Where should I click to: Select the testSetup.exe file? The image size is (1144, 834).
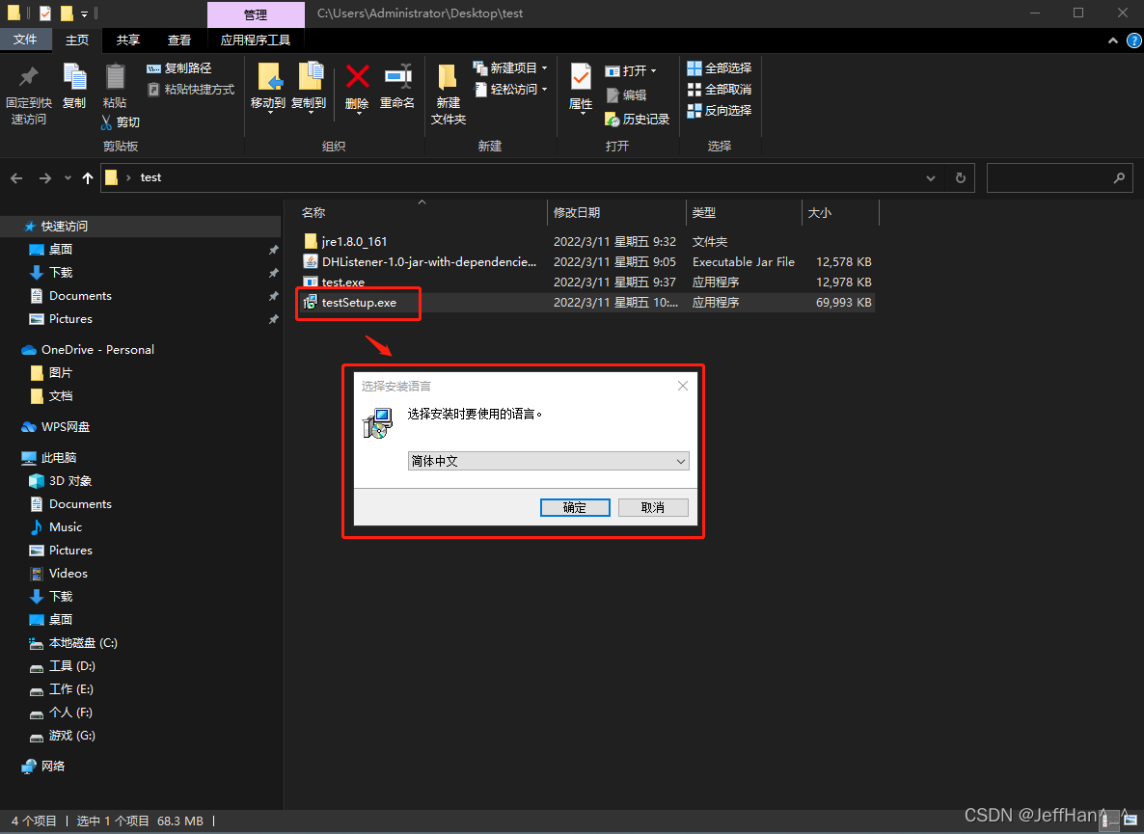click(358, 302)
